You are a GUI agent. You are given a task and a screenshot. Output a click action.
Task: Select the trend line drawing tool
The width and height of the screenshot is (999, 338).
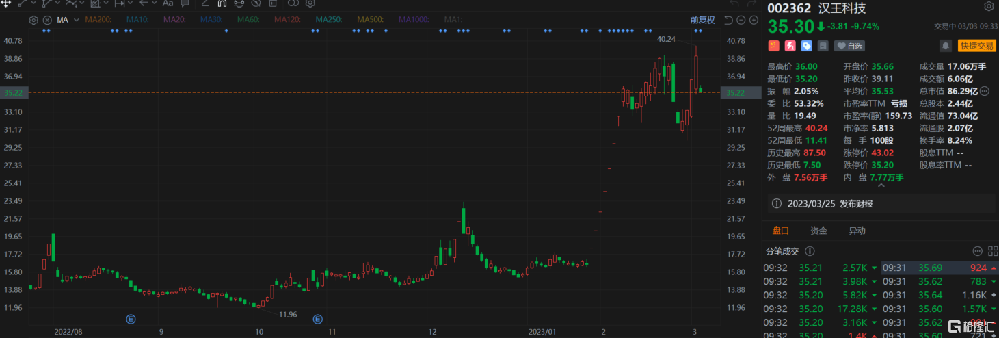tap(23, 3)
